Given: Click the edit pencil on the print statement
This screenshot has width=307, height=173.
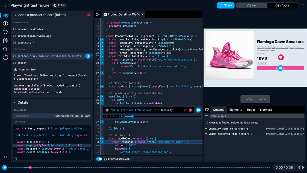Looking at the screenshot, I should pos(185,110).
